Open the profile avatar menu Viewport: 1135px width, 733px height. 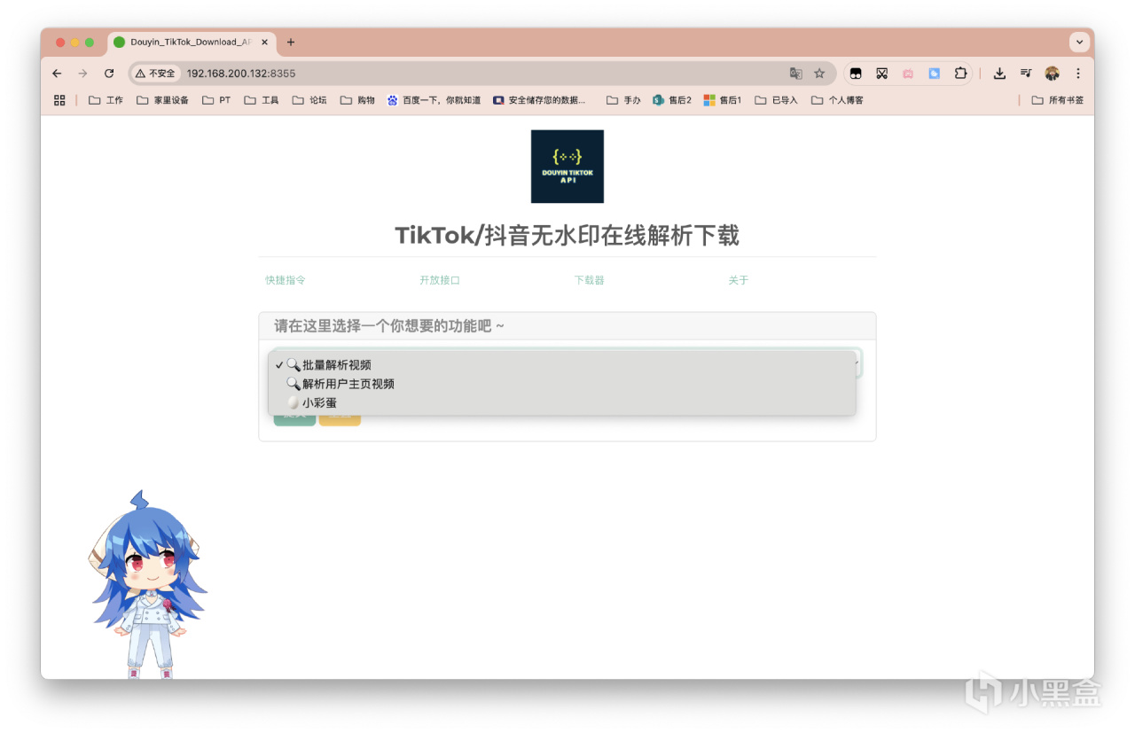(1053, 74)
